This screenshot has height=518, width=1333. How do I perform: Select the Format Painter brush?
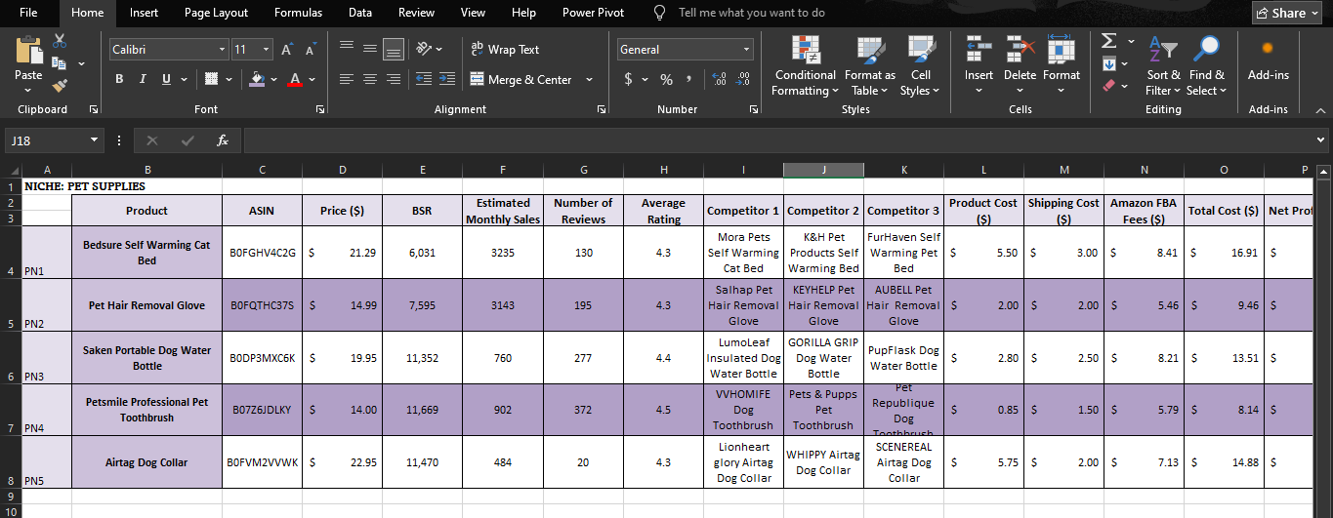pos(60,86)
